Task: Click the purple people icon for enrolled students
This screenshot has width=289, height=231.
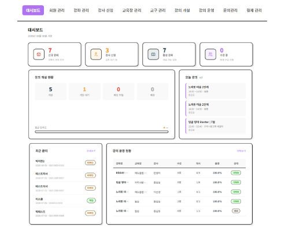Action: tap(210, 54)
